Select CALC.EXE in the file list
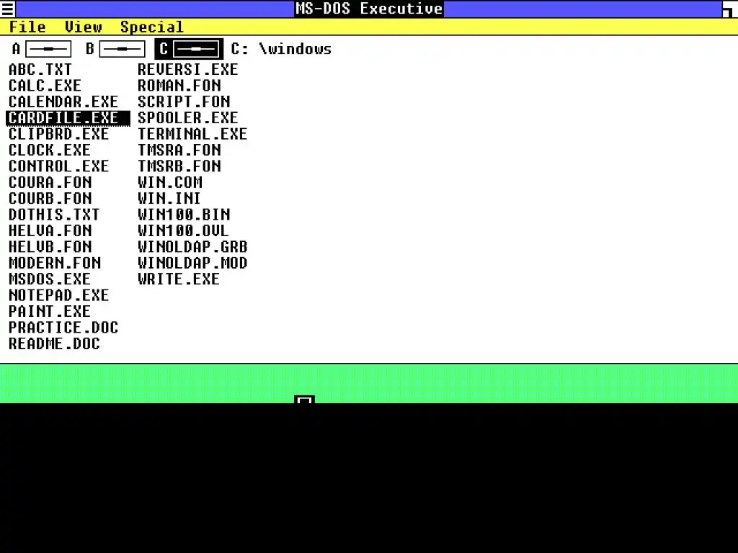This screenshot has height=553, width=738. (45, 86)
